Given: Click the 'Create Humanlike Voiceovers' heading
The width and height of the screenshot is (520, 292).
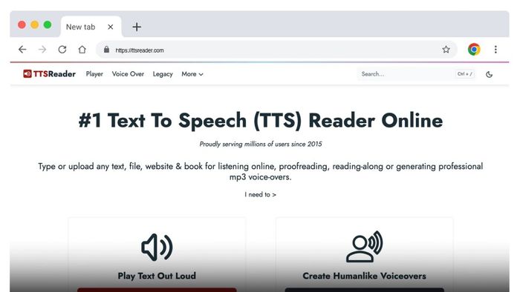Looking at the screenshot, I should 364,276.
